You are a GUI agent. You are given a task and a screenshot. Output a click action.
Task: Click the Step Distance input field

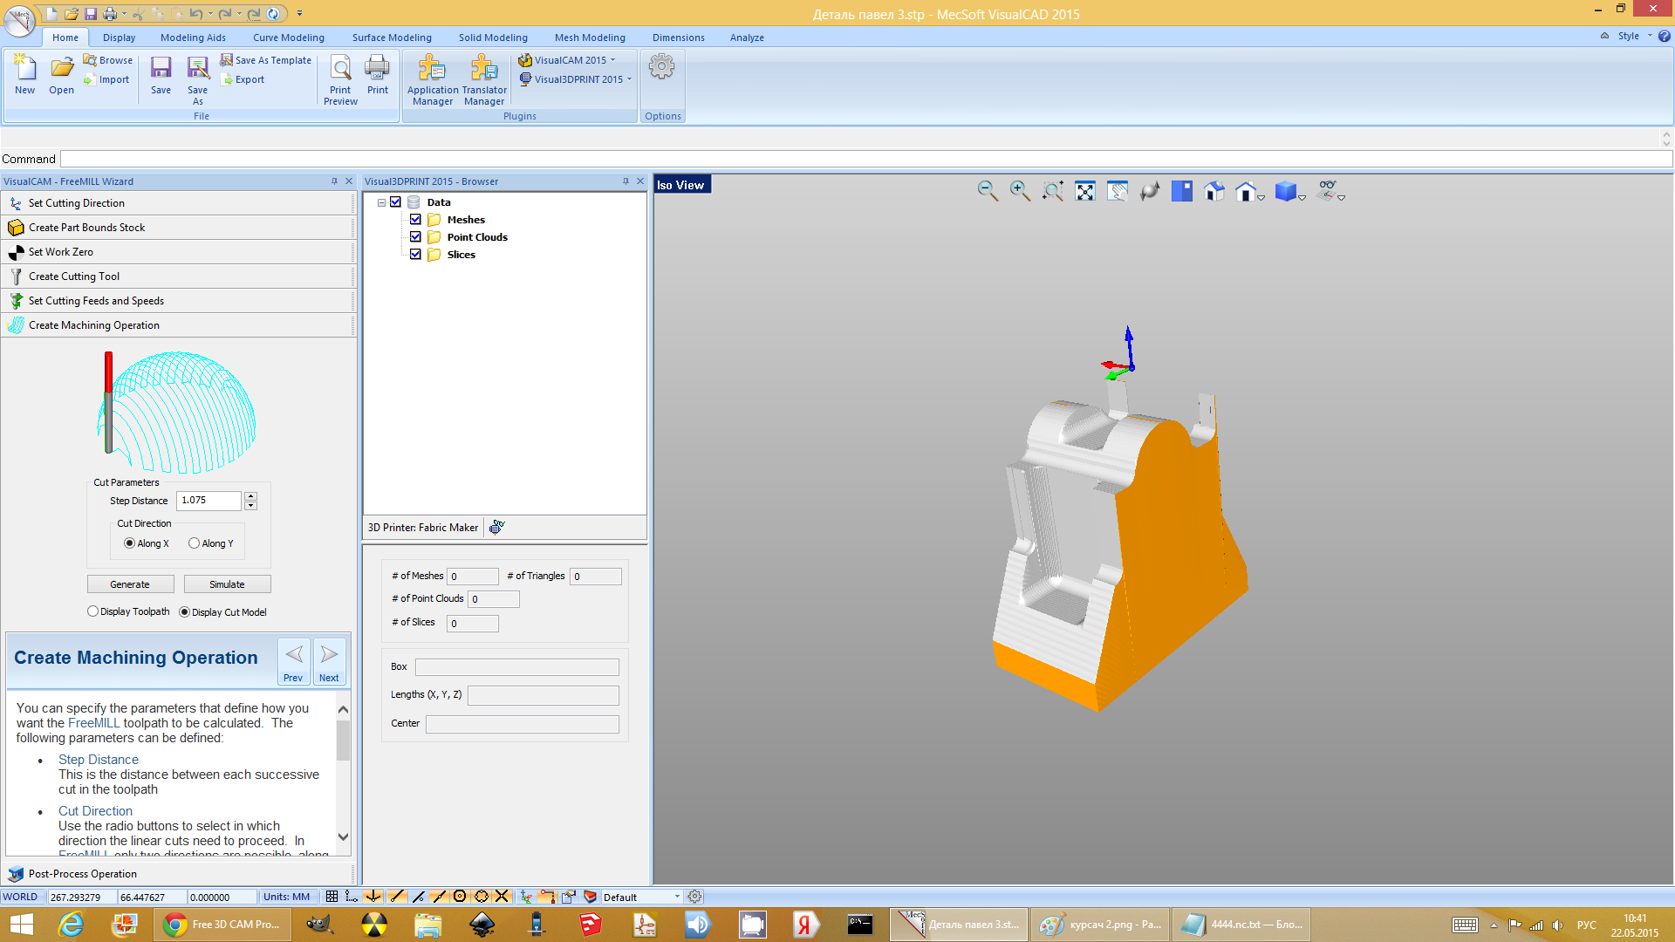[209, 501]
